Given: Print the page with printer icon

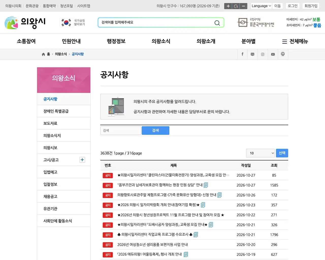Looking at the screenshot, I should pyautogui.click(x=283, y=54).
